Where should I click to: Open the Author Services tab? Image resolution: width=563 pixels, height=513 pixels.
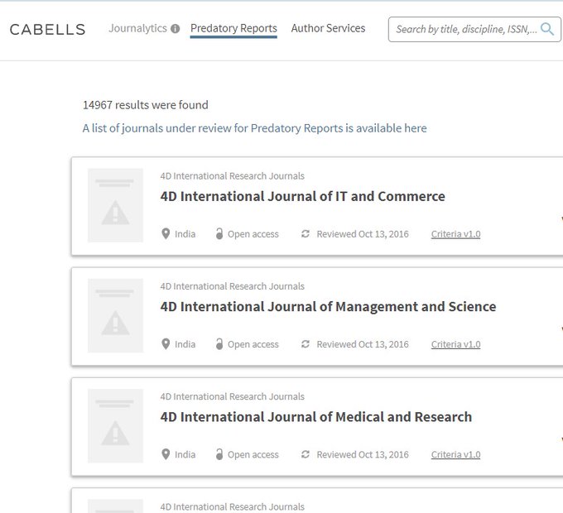click(x=328, y=28)
